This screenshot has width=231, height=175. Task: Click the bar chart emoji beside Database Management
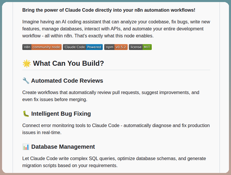[x=26, y=147]
